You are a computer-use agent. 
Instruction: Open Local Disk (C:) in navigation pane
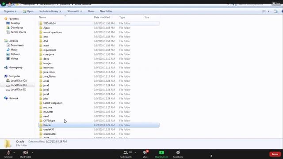click(16, 80)
